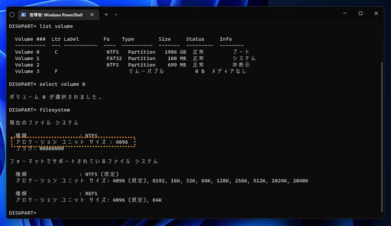The image size is (391, 226).
Task: Click the final DISKPART> prompt line
Action: (x=22, y=213)
